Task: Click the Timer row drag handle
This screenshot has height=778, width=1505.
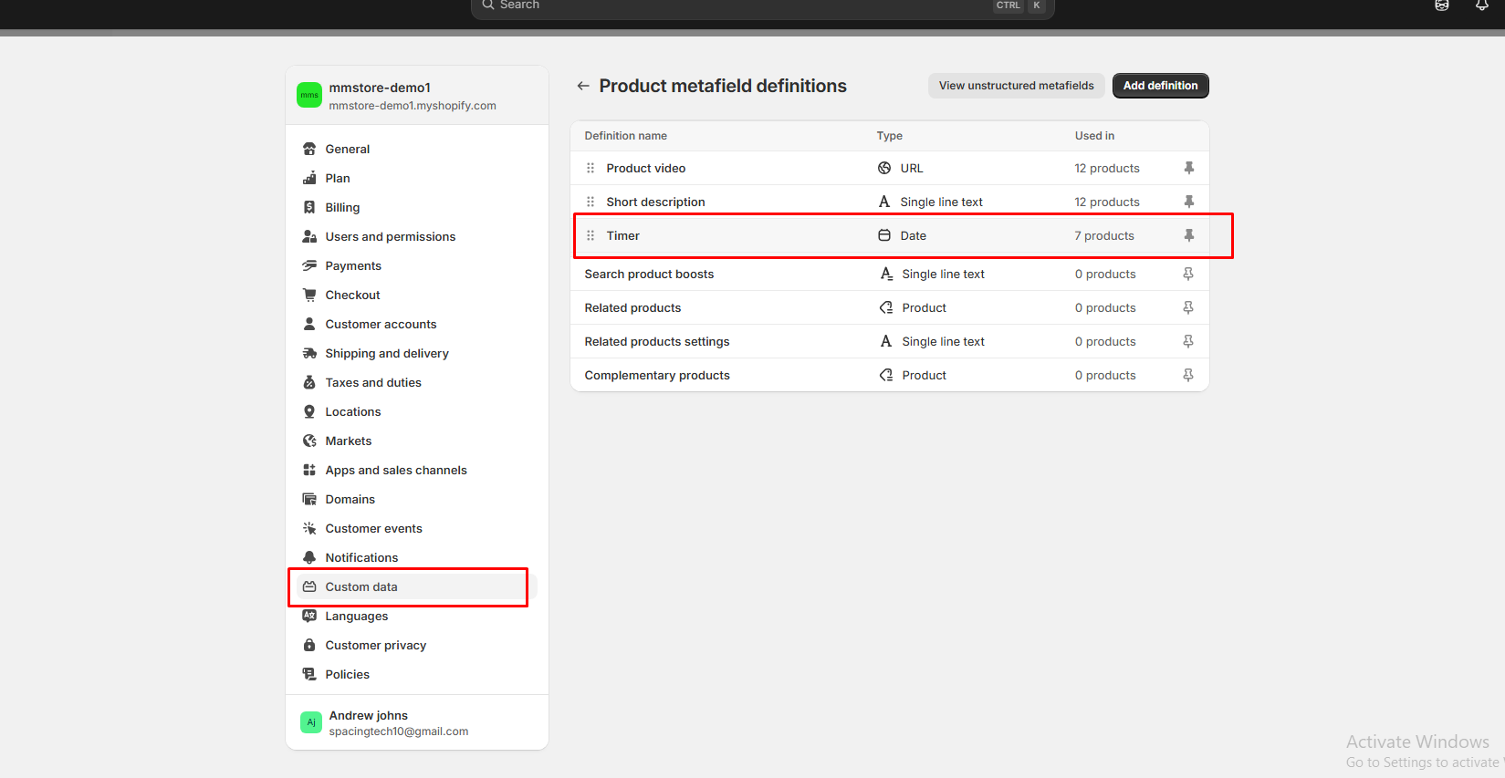Action: click(x=591, y=235)
